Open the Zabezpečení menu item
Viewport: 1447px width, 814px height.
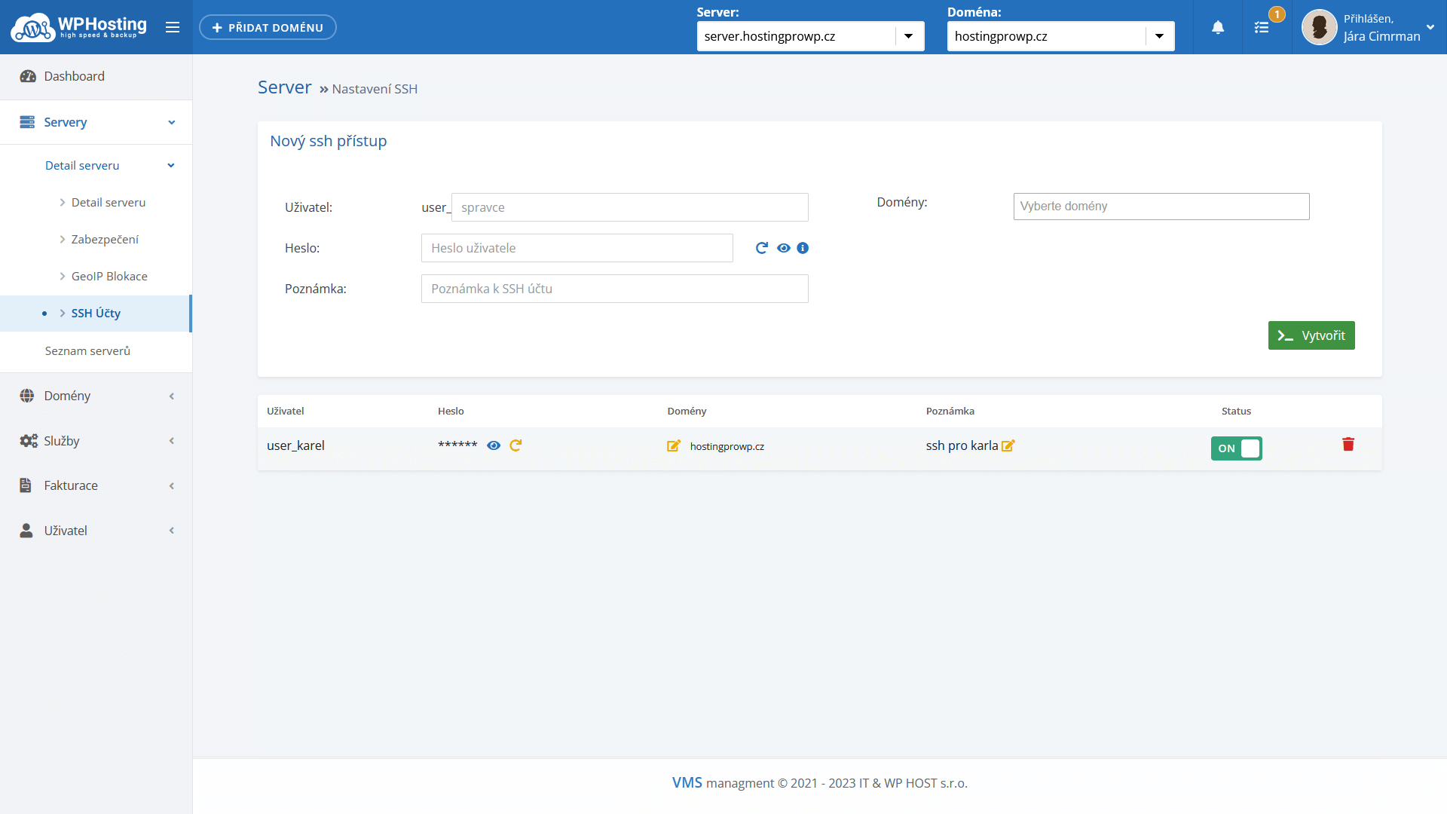pyautogui.click(x=105, y=240)
